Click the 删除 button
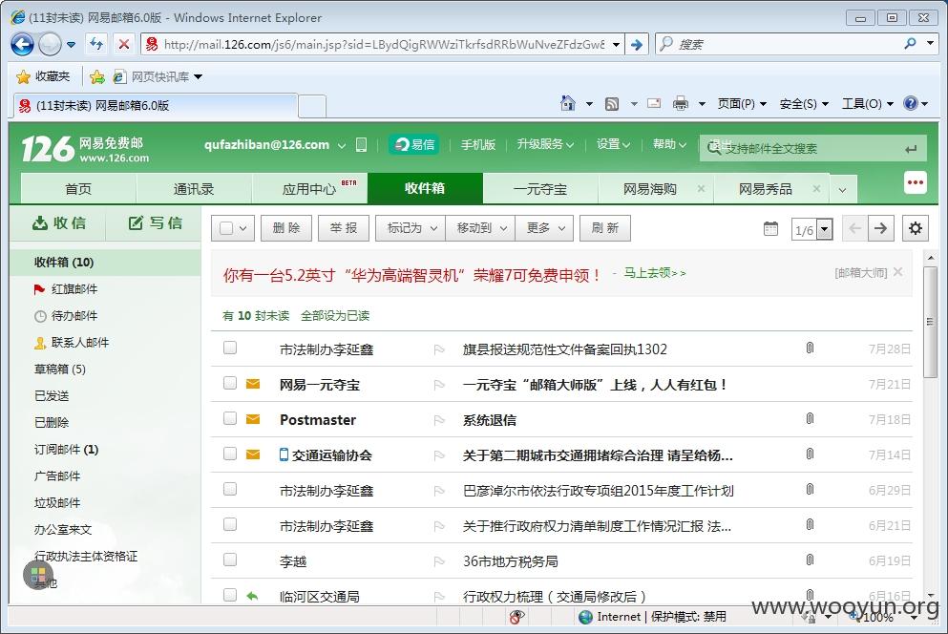 (286, 228)
